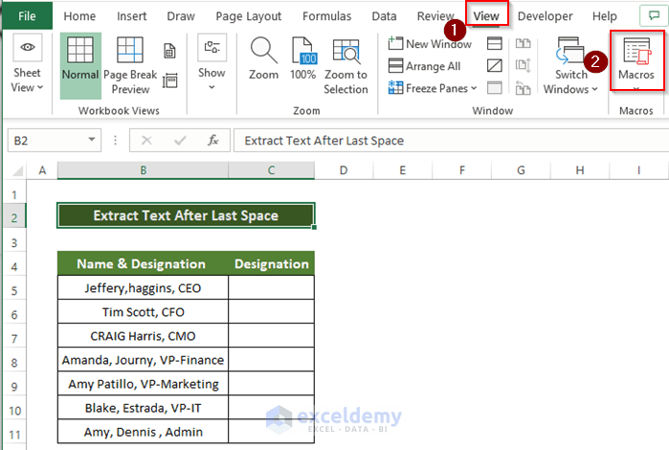
Task: Switch to Normal workbook view
Action: coord(80,65)
